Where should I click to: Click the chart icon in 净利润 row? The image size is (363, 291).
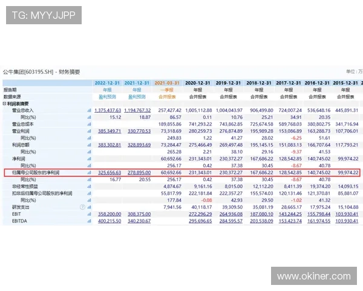point(88,158)
